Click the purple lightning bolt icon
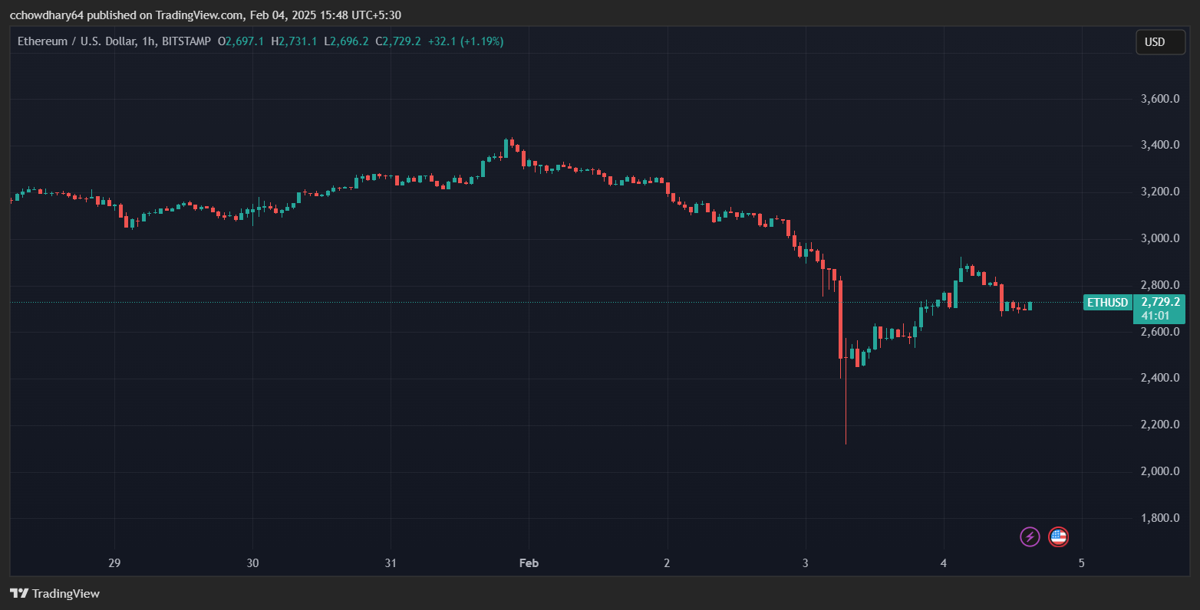This screenshot has height=610, width=1200. pos(1029,536)
